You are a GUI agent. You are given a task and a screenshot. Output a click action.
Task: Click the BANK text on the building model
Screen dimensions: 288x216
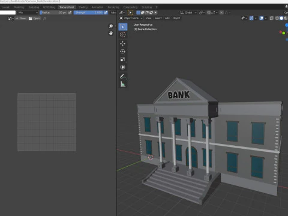[x=179, y=95]
